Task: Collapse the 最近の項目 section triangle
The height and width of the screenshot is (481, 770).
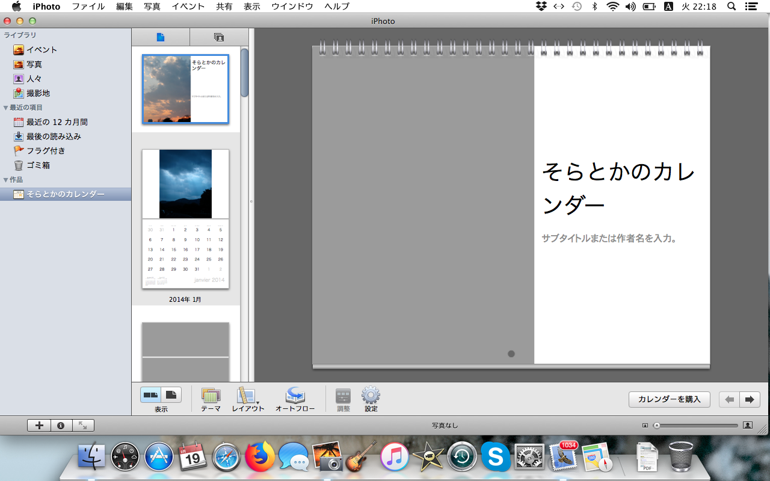Action: 6,108
